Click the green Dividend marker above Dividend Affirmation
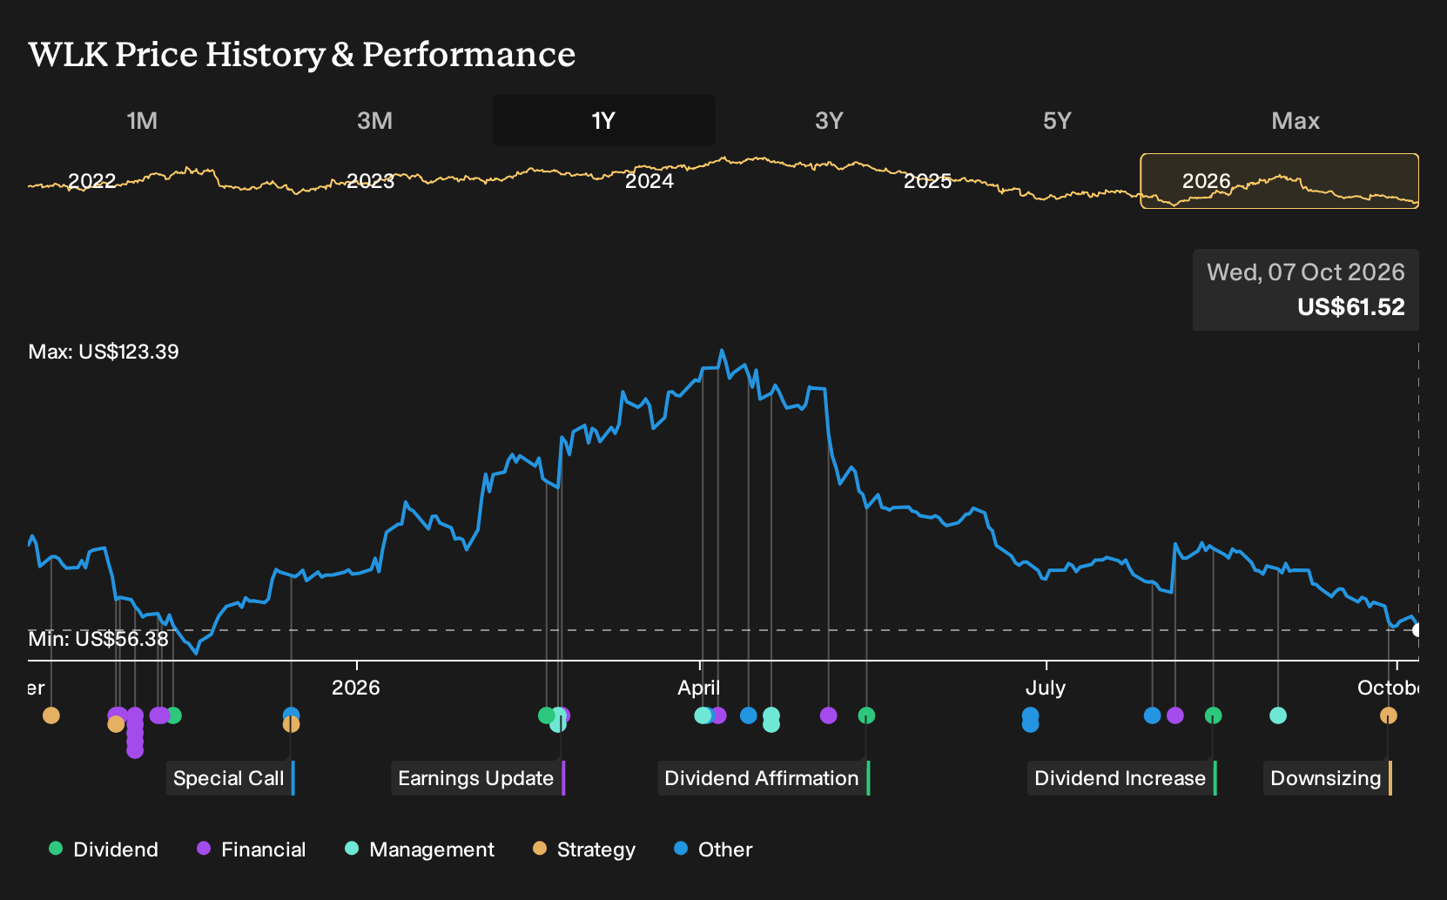The height and width of the screenshot is (900, 1447). coord(866,715)
